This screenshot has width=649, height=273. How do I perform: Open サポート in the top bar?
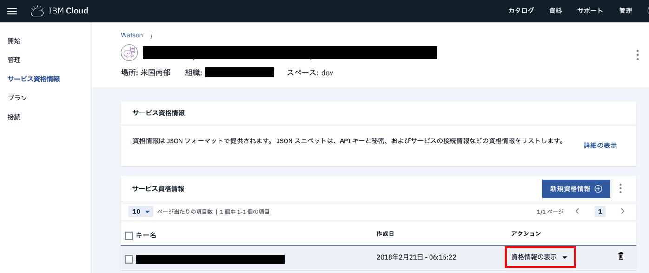[590, 11]
